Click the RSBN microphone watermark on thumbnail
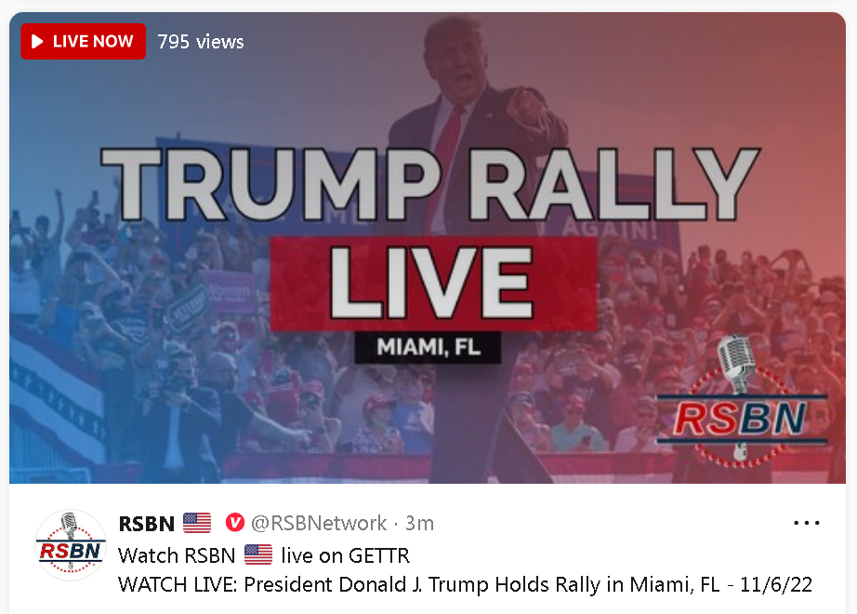 [x=742, y=403]
